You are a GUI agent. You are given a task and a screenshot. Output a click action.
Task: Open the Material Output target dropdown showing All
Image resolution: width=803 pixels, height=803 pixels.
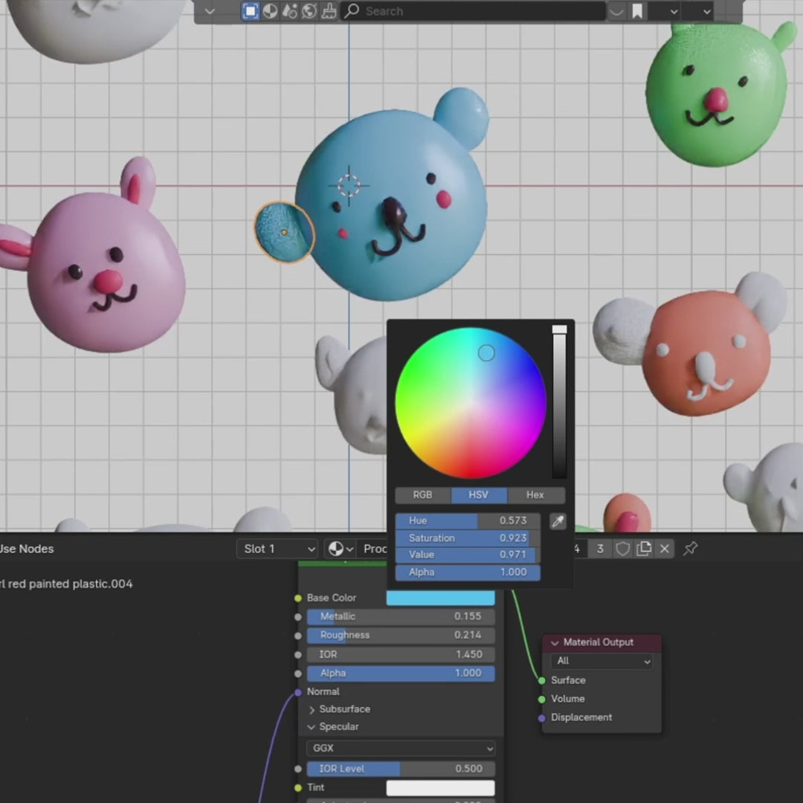tap(602, 661)
